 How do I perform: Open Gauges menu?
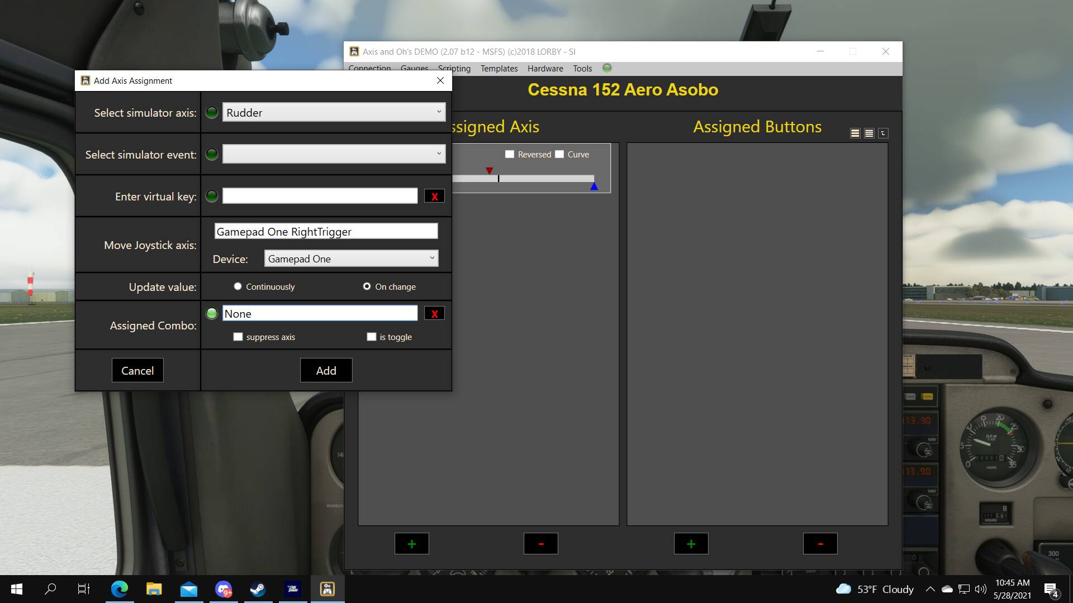pos(415,68)
